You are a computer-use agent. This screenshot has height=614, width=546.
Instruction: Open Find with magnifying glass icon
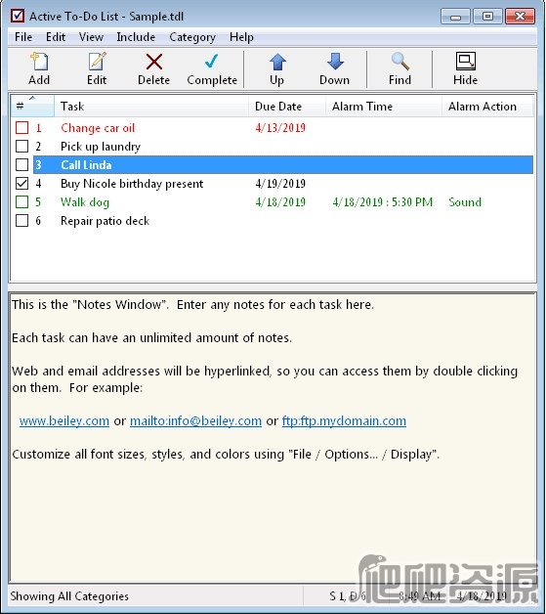[x=399, y=68]
